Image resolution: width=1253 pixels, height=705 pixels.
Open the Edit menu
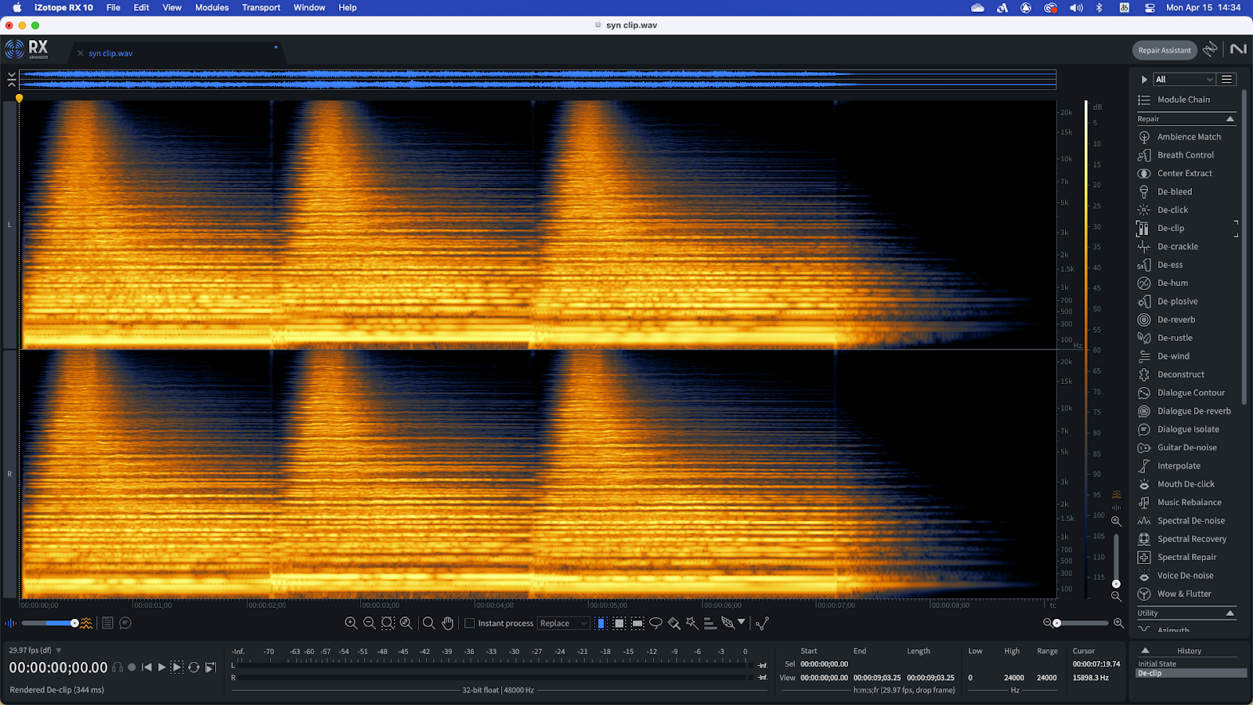click(x=141, y=8)
